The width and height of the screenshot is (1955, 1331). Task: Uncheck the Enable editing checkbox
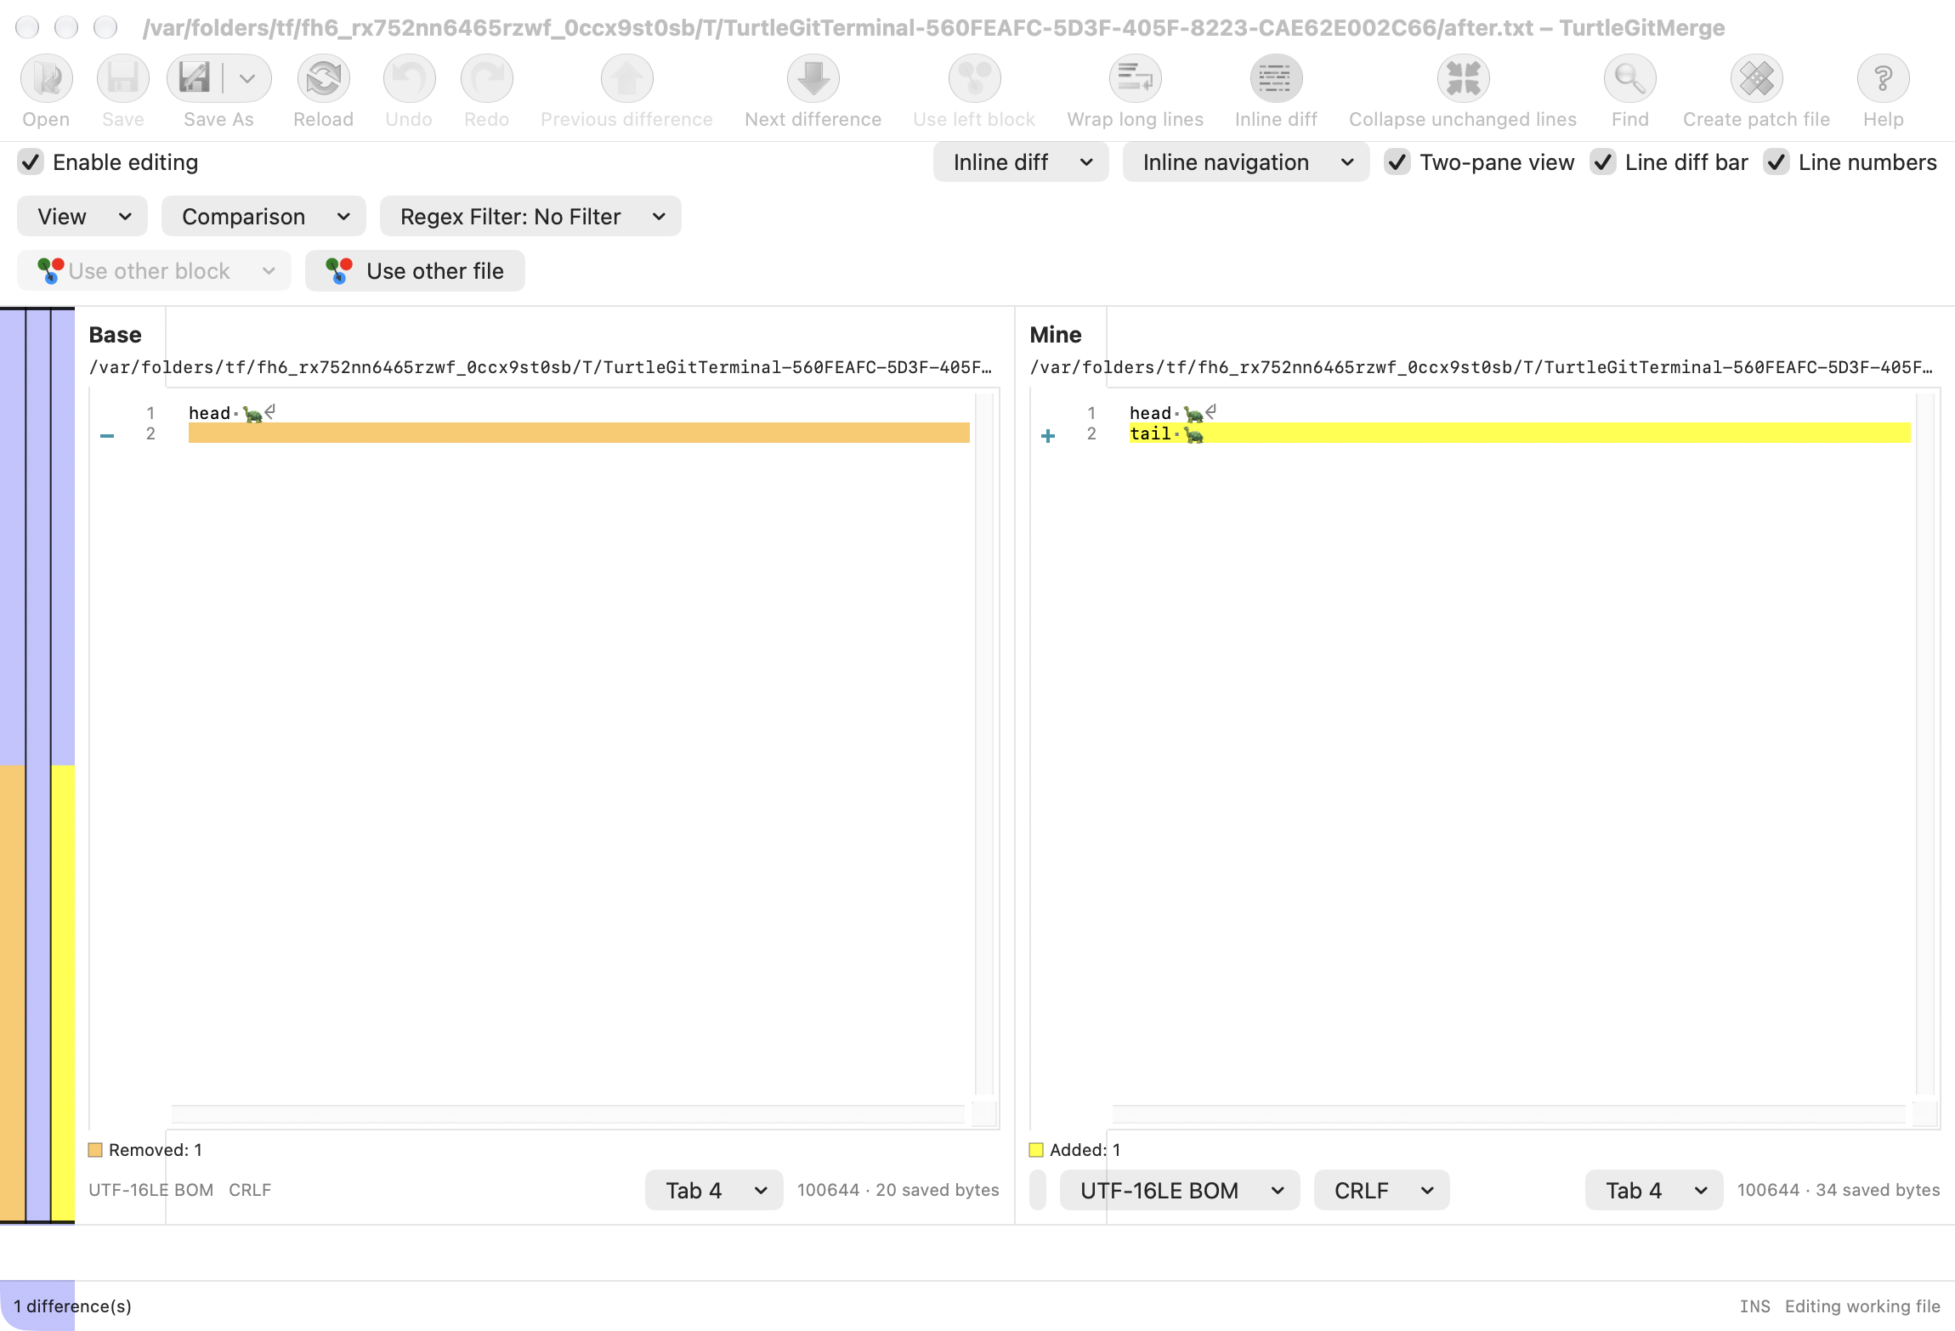tap(31, 162)
